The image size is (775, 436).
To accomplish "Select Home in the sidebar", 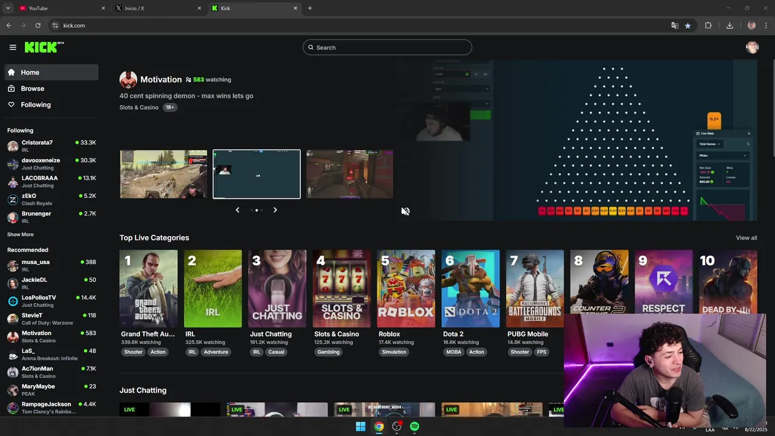I will [x=51, y=72].
